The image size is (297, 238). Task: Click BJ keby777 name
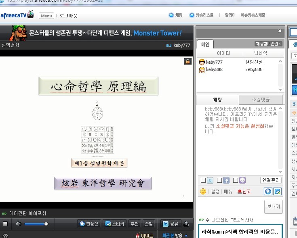point(178,45)
